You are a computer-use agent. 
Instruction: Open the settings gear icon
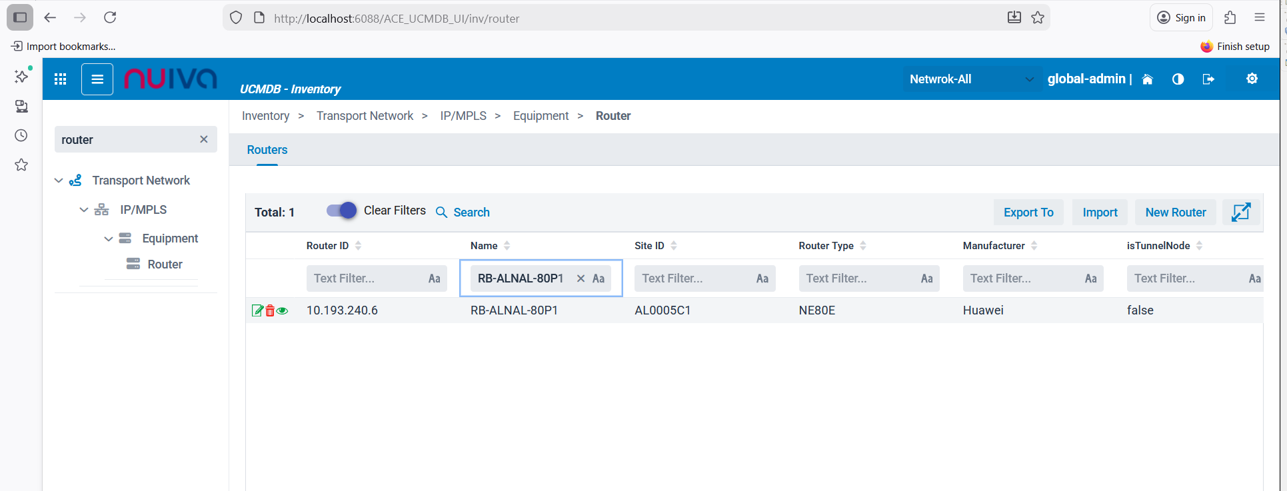(1252, 79)
